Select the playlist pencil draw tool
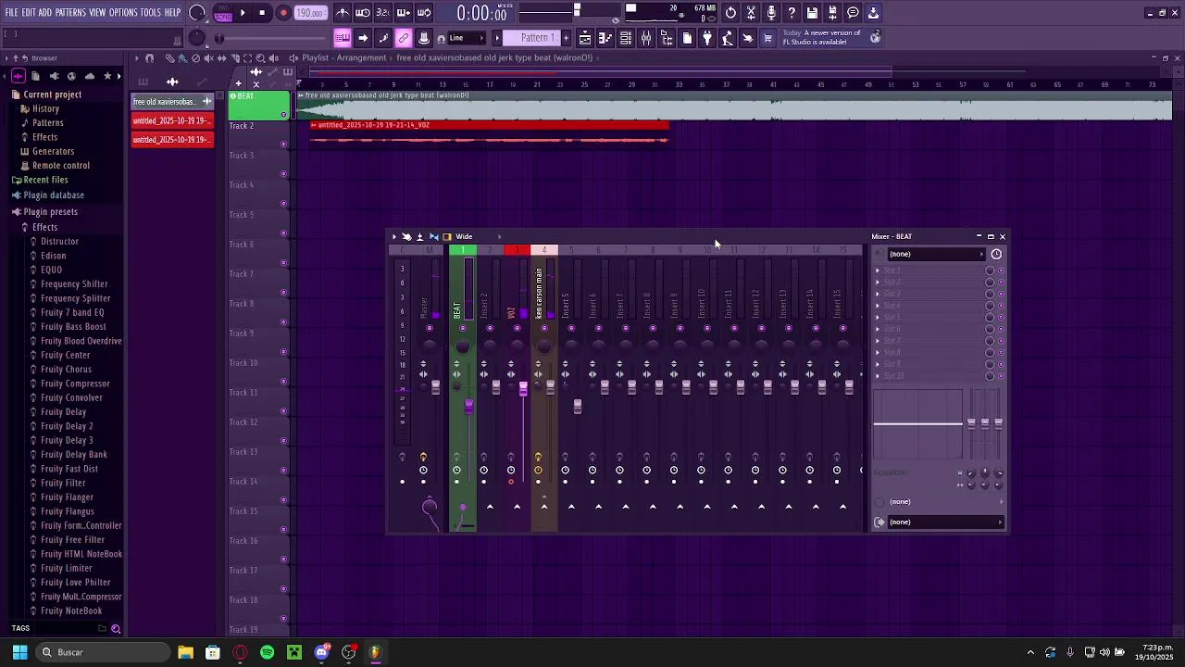Viewport: 1185px width, 667px height. point(169,58)
